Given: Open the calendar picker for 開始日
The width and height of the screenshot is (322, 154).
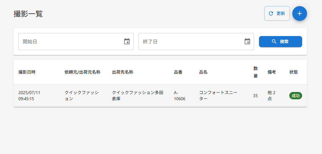Looking at the screenshot, I should 127,42.
